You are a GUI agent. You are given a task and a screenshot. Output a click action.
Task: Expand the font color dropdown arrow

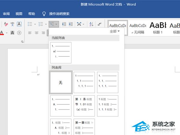[x=7, y=33]
